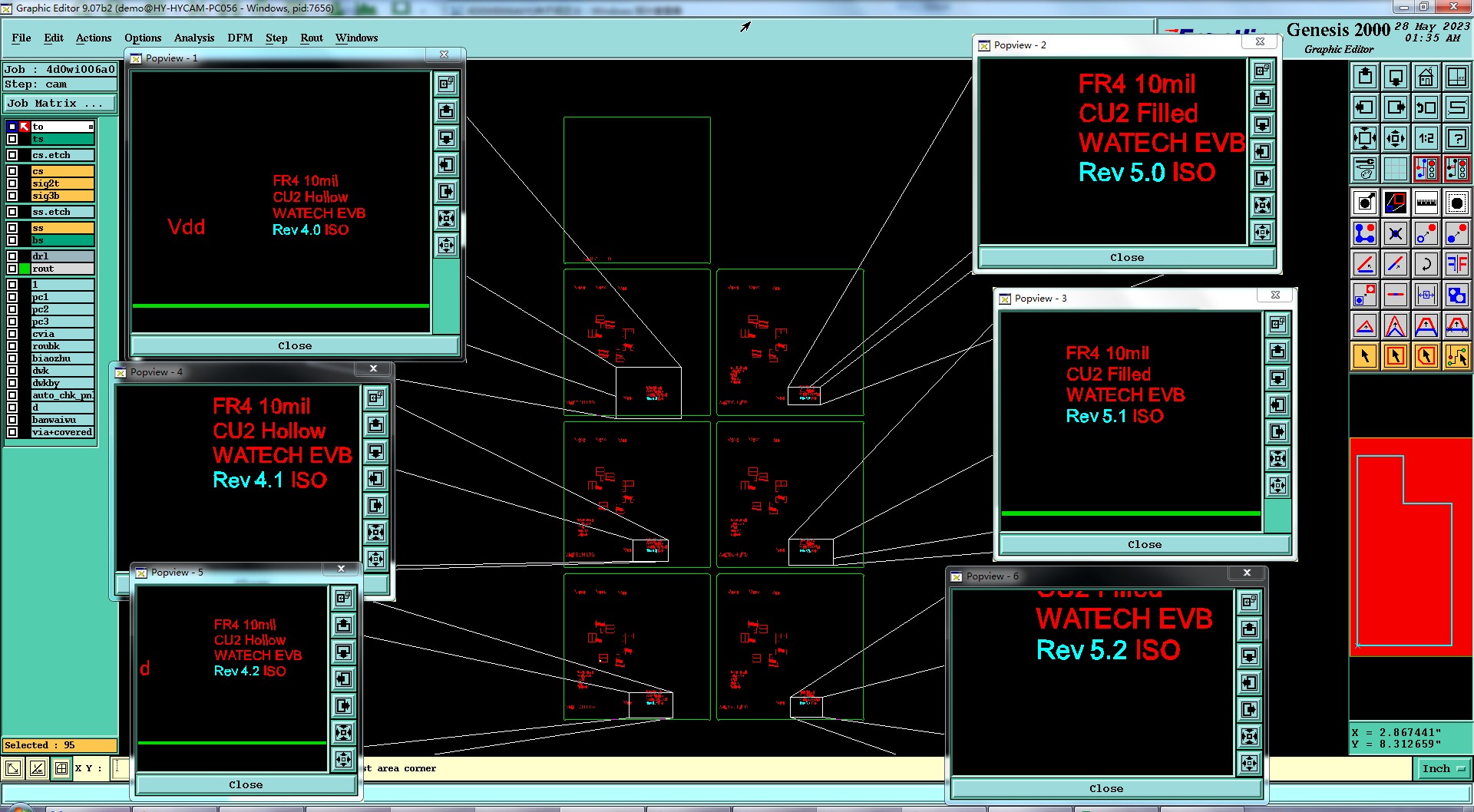The image size is (1474, 812).
Task: Click the X Y coordinate input field
Action: pos(121,768)
